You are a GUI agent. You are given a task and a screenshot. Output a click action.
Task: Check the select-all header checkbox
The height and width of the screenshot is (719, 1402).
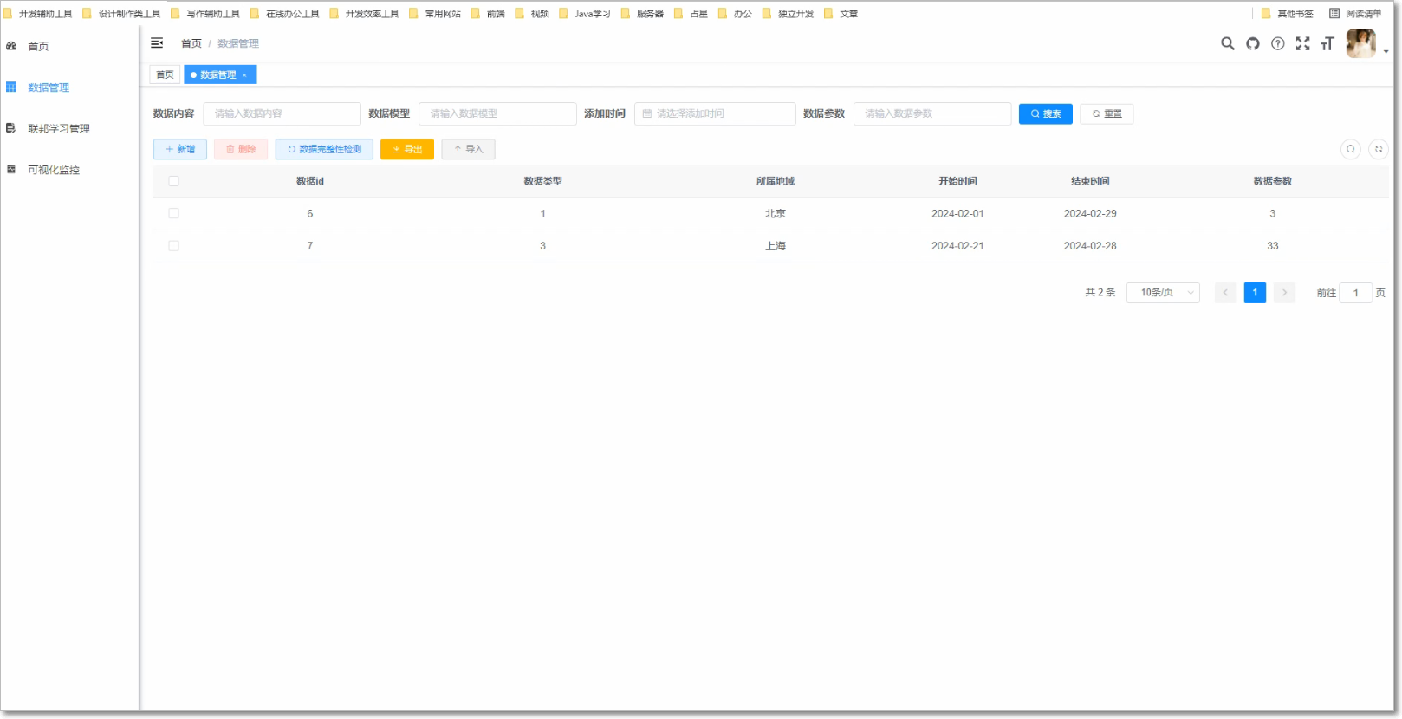pyautogui.click(x=173, y=181)
